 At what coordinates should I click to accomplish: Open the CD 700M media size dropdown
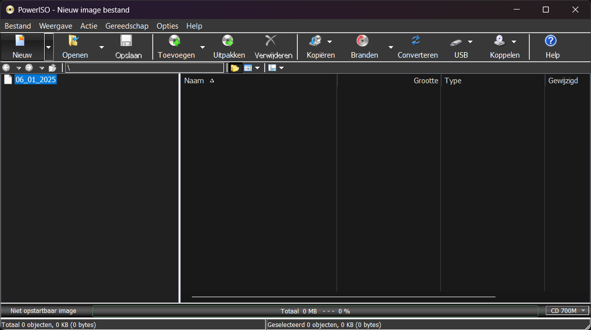click(x=567, y=310)
